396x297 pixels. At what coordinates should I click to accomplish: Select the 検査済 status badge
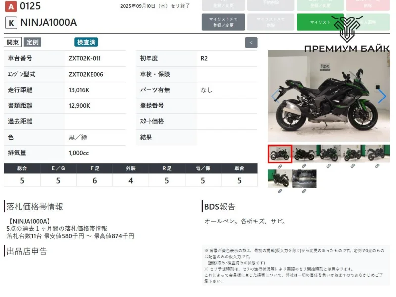coord(86,42)
